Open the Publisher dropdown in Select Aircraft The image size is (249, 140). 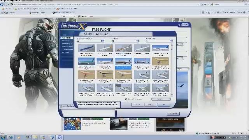coord(125,41)
